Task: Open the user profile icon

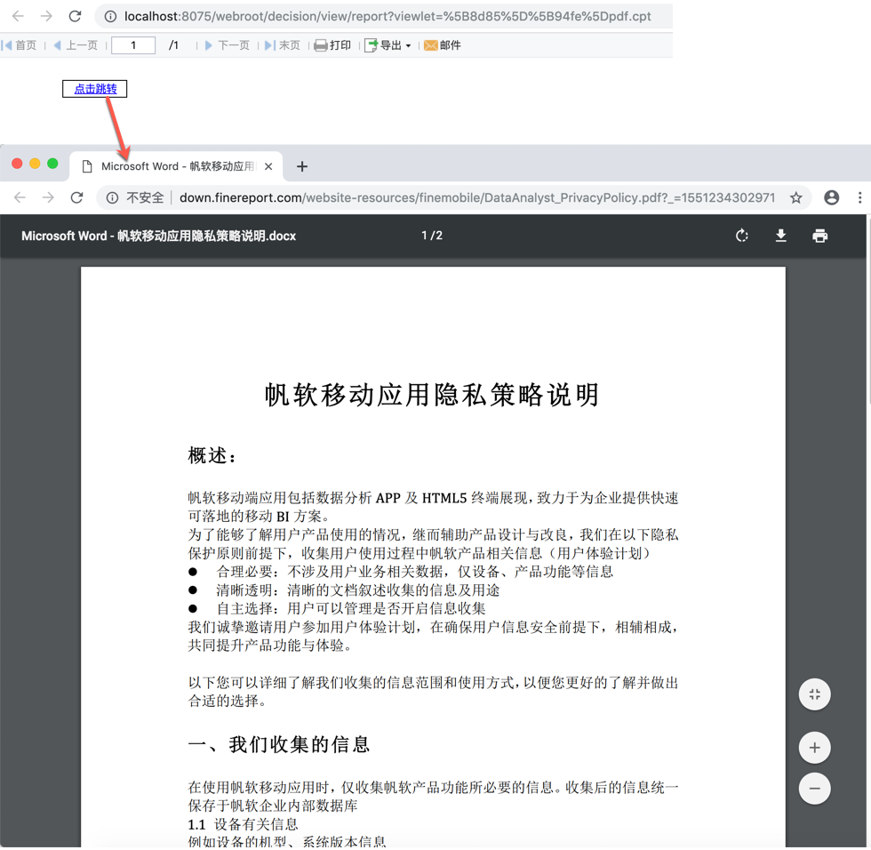Action: click(832, 197)
